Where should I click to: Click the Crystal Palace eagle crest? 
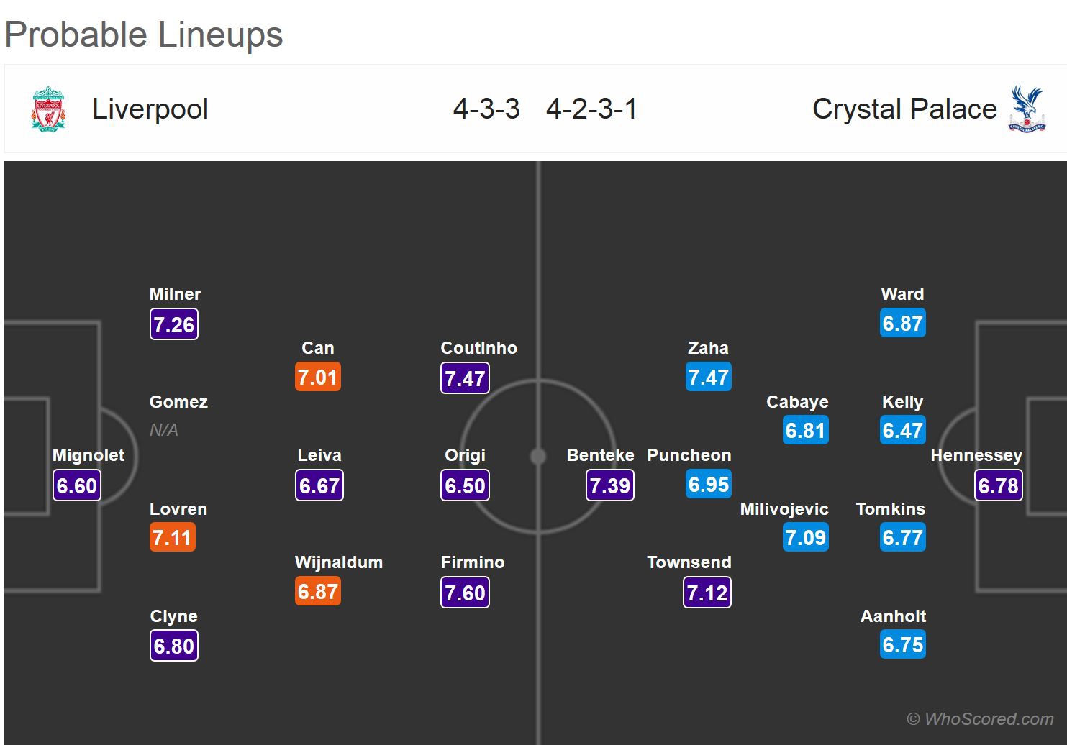tap(1026, 109)
